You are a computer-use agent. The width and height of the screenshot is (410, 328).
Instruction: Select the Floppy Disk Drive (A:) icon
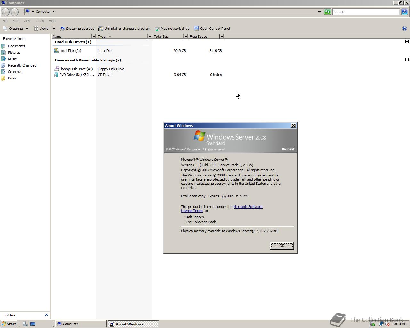56,69
